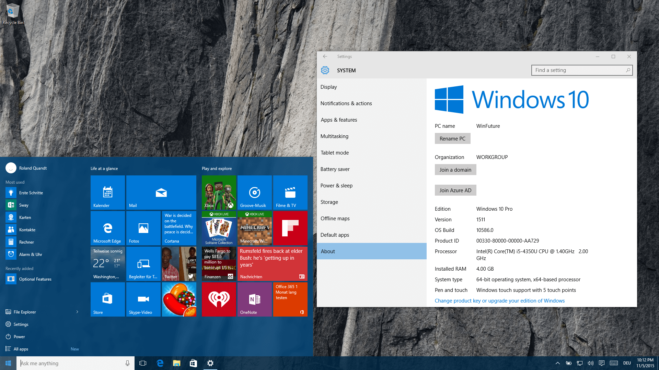Launch the OneNote tile
The image size is (659, 370).
254,299
